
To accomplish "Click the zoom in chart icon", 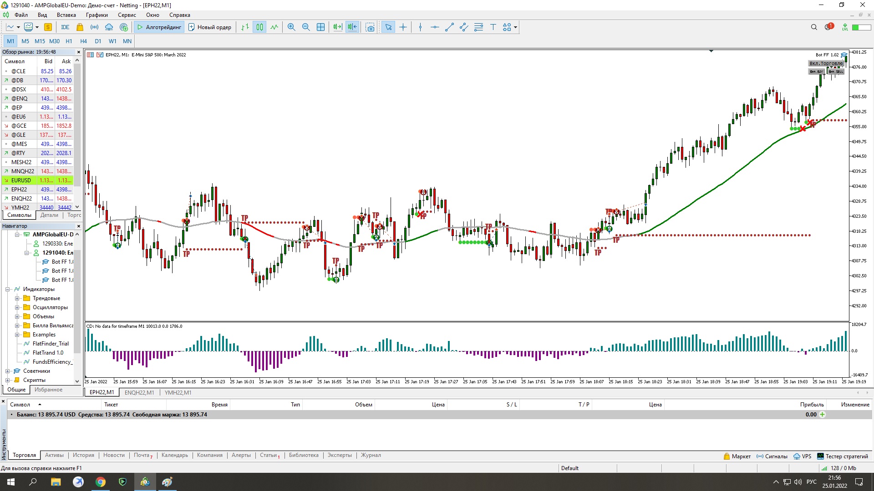I will (x=291, y=27).
